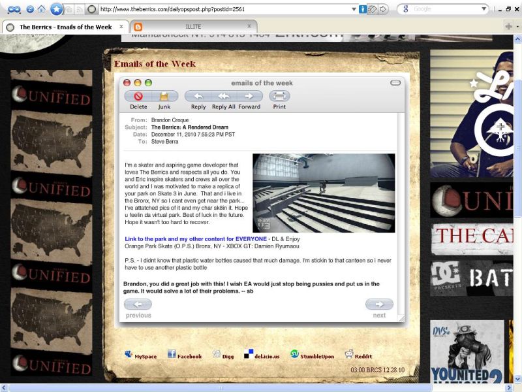Click the timestamp '03:00 BRCS 12.28.10'

tap(378, 370)
